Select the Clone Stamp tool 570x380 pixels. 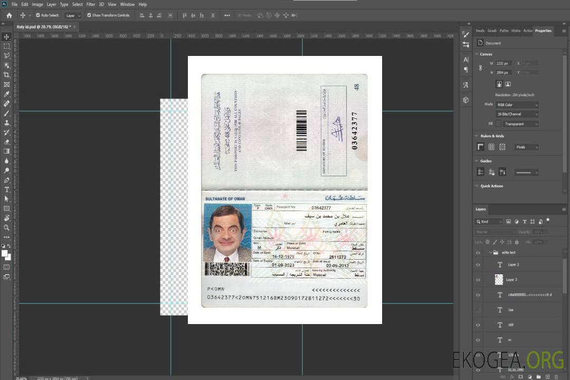6,122
